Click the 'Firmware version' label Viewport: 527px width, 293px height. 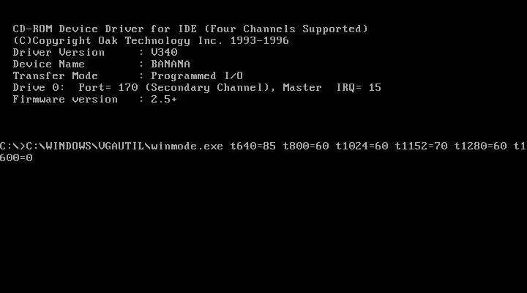click(x=65, y=99)
